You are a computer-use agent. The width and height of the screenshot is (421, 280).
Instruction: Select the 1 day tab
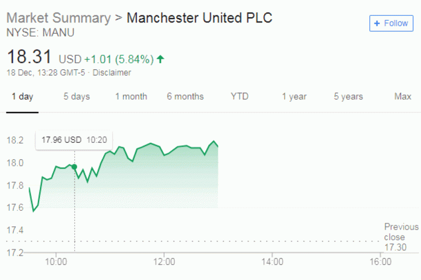tap(23, 97)
